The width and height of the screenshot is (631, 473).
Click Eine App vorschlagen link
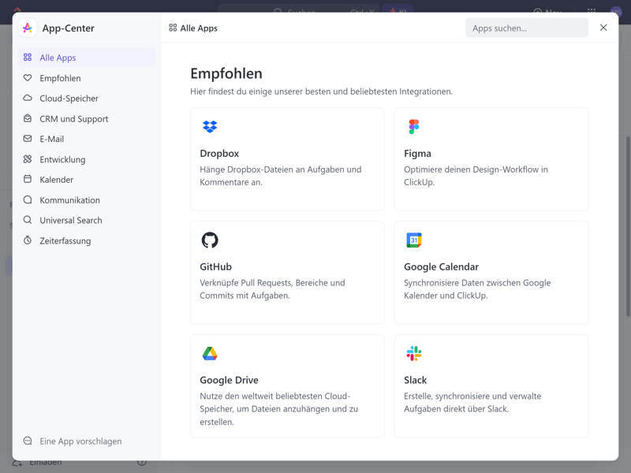[x=80, y=441]
